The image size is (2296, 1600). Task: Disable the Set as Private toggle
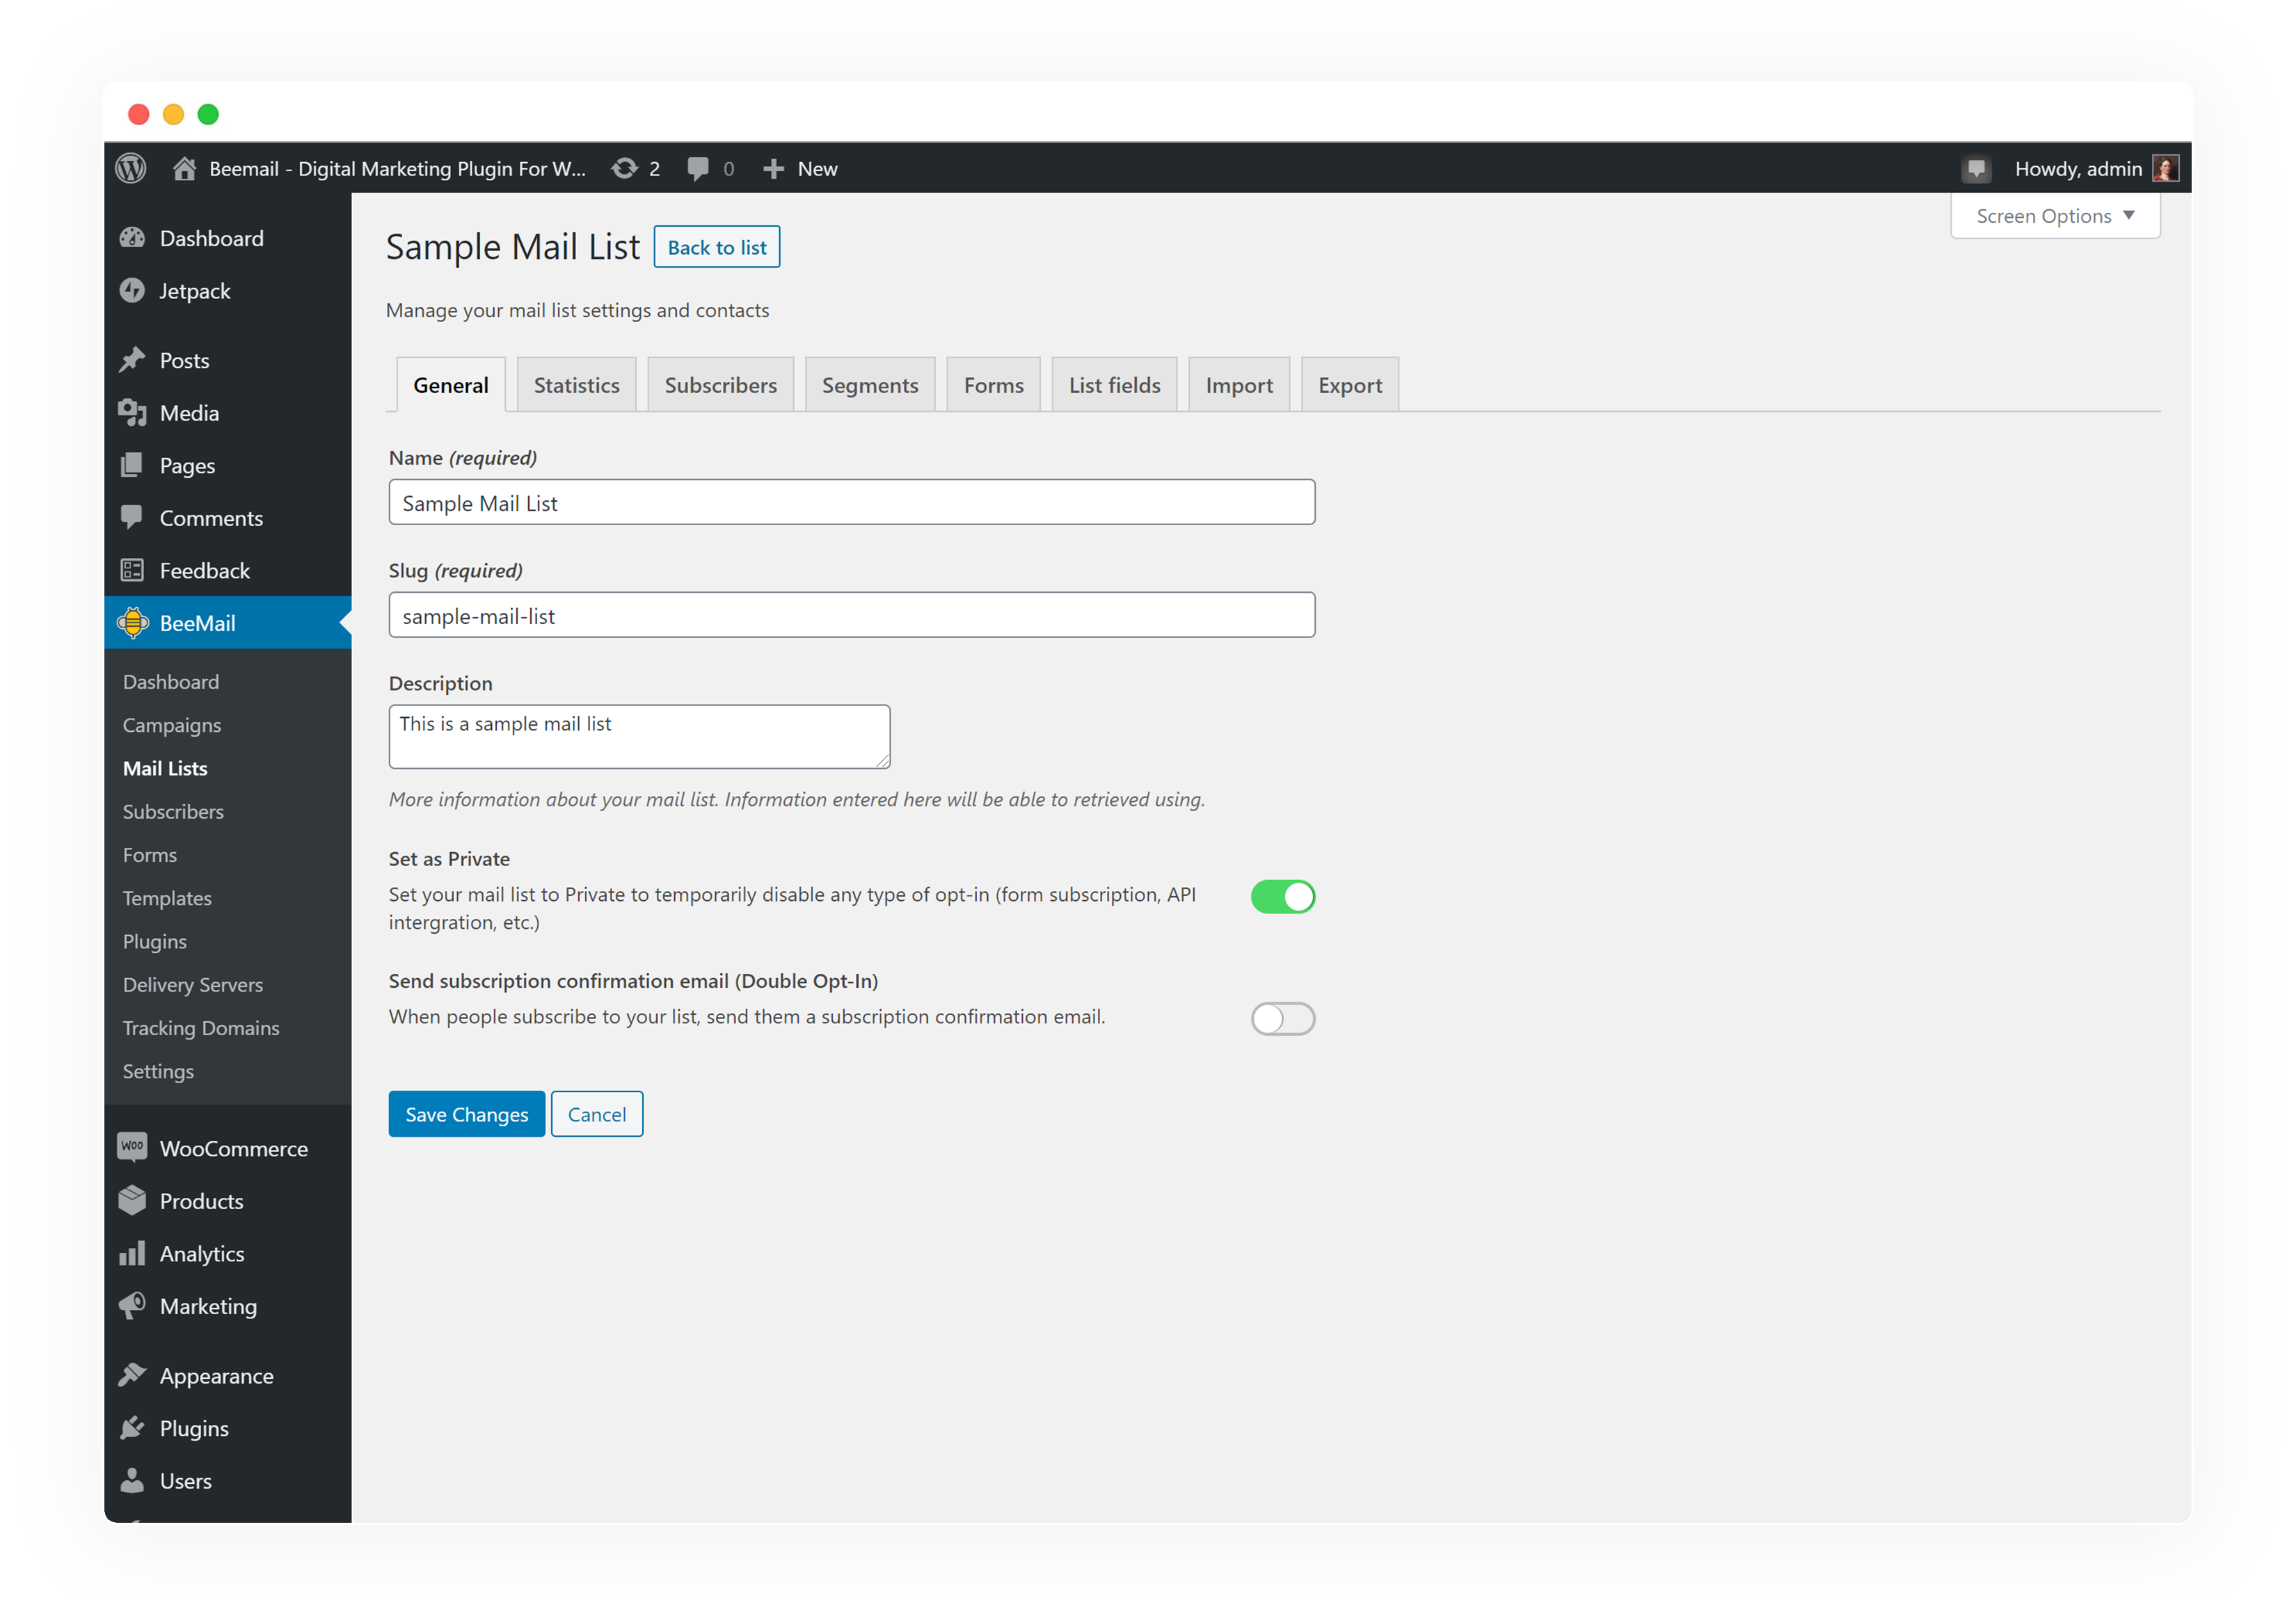point(1282,897)
